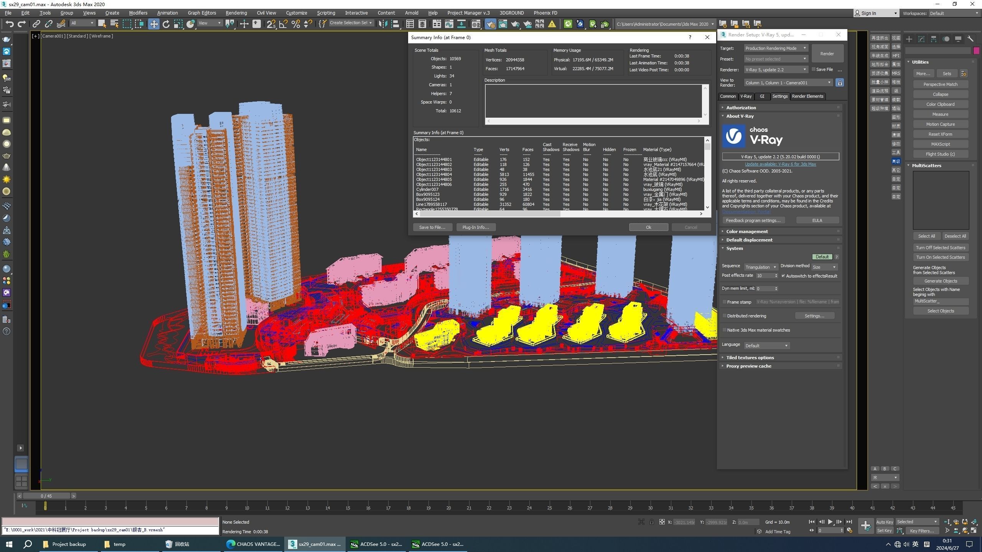Enable Distributed rendering checkbox
Viewport: 982px width, 552px height.
(x=725, y=316)
